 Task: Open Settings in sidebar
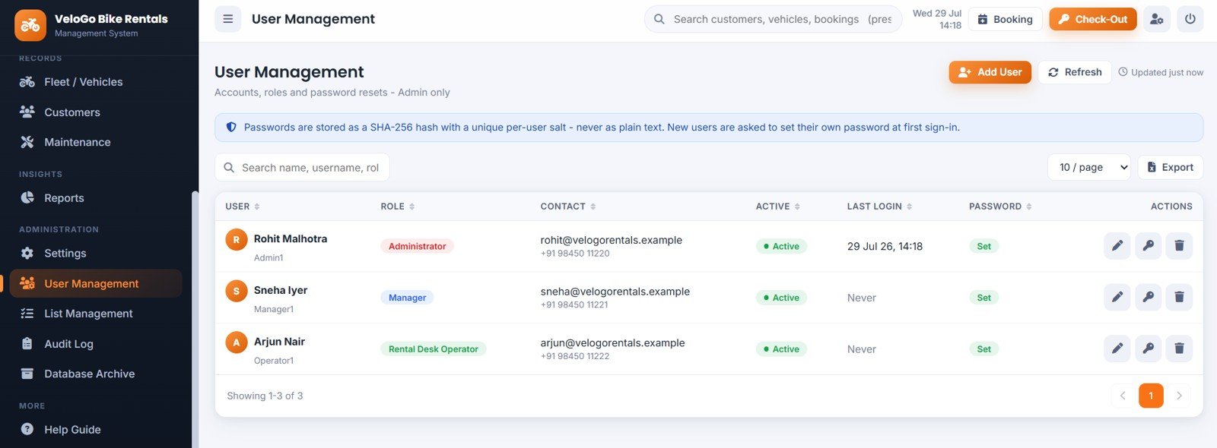tap(96, 254)
